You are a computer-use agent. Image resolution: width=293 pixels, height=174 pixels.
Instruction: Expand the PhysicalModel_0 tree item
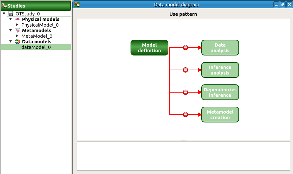[x=17, y=25]
